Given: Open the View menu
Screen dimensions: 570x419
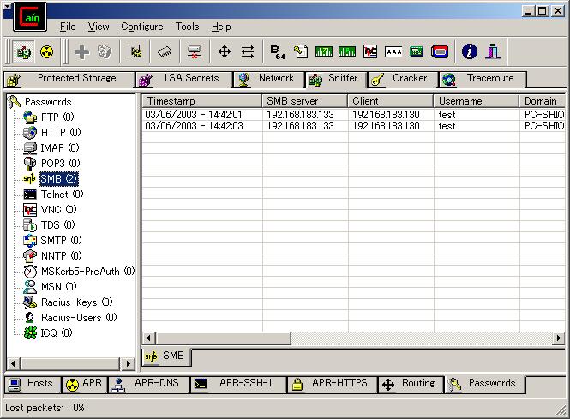Looking at the screenshot, I should coord(99,27).
